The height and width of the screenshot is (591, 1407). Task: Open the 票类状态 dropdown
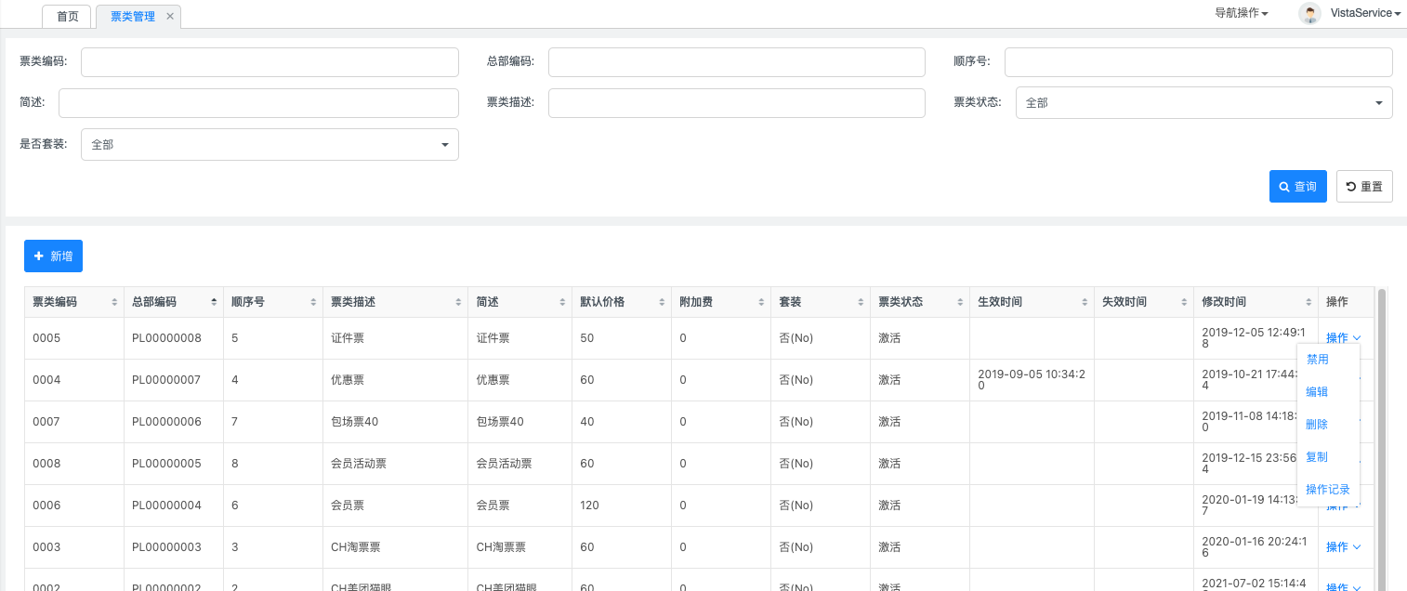(1203, 103)
